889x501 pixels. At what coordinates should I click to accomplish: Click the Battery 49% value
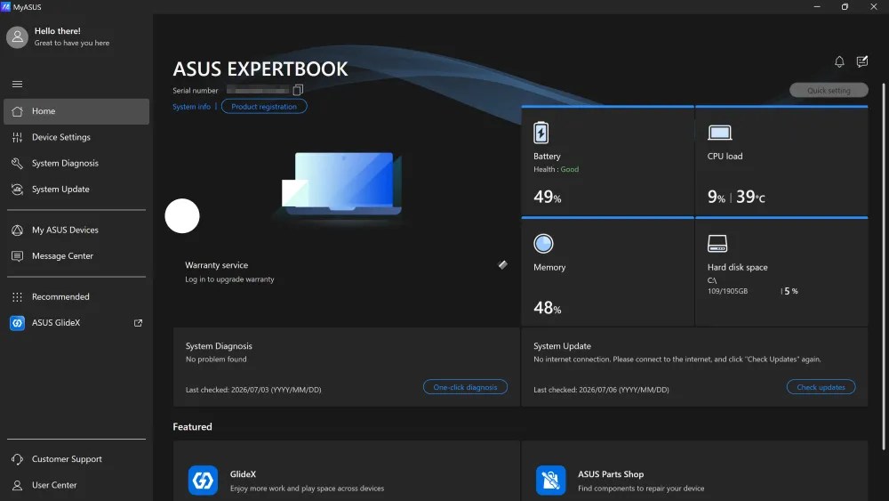pos(547,197)
